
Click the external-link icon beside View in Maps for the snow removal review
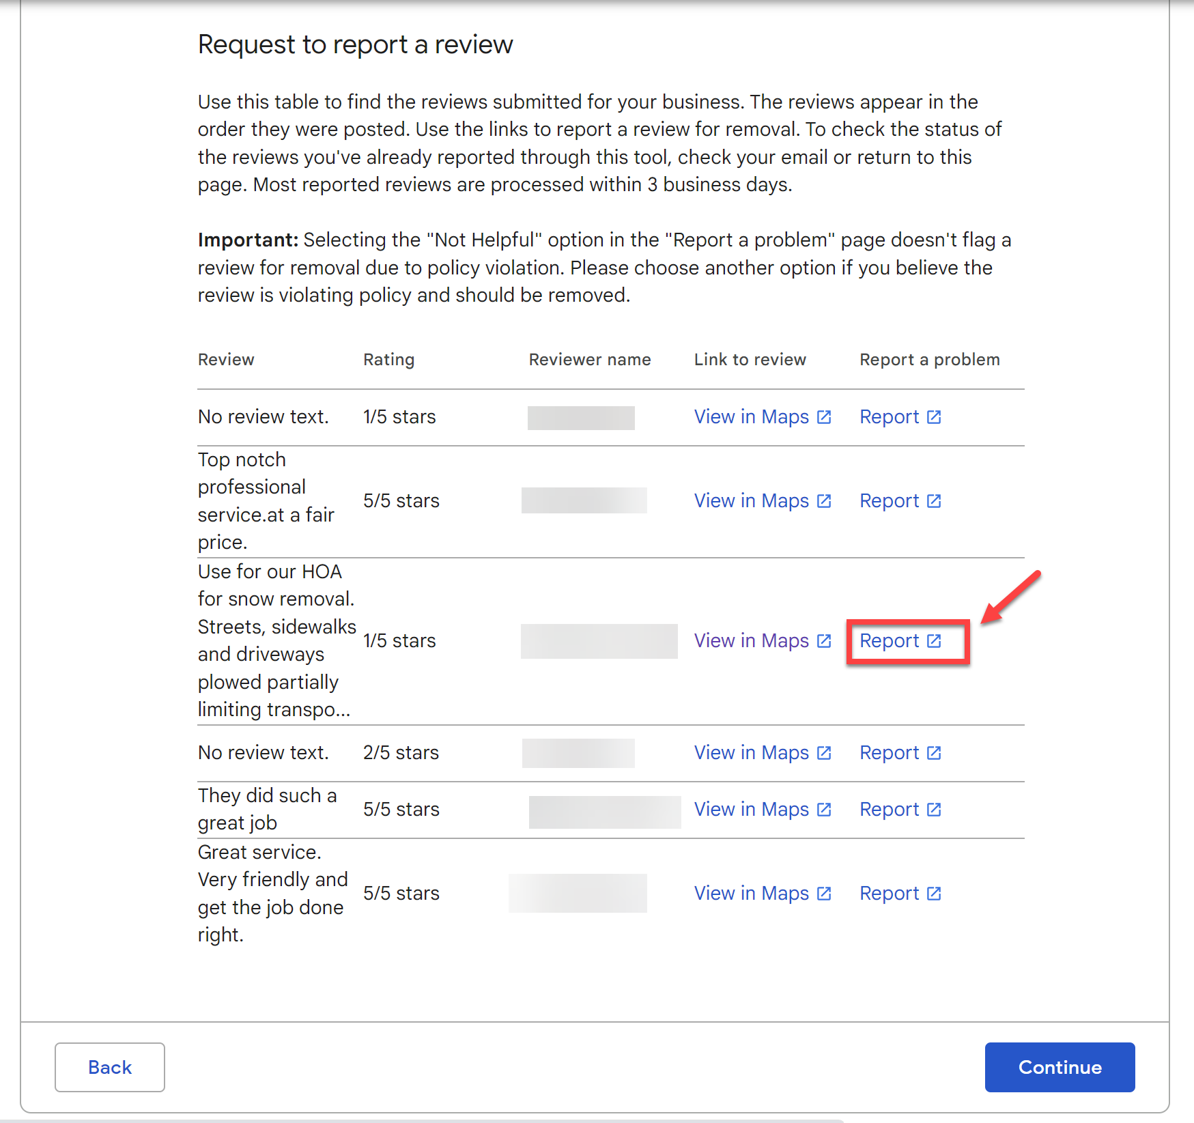point(824,641)
